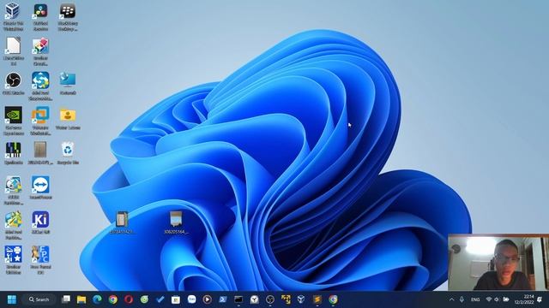Open Microsoft Store from the taskbar
The image size is (549, 308).
point(176,299)
